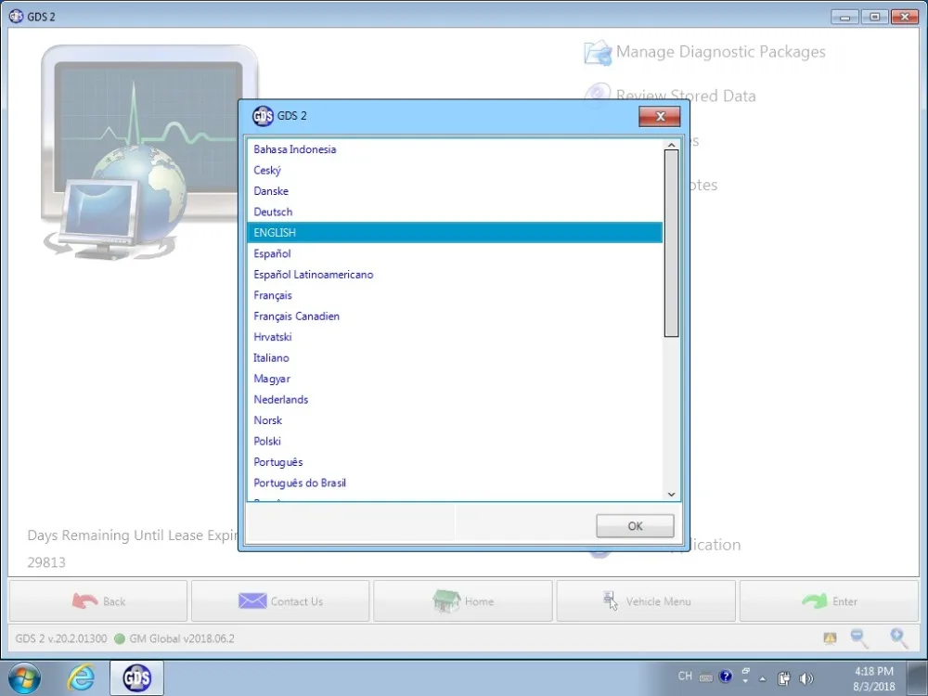Click the device connection tray icon
The height and width of the screenshot is (696, 928).
(x=783, y=678)
